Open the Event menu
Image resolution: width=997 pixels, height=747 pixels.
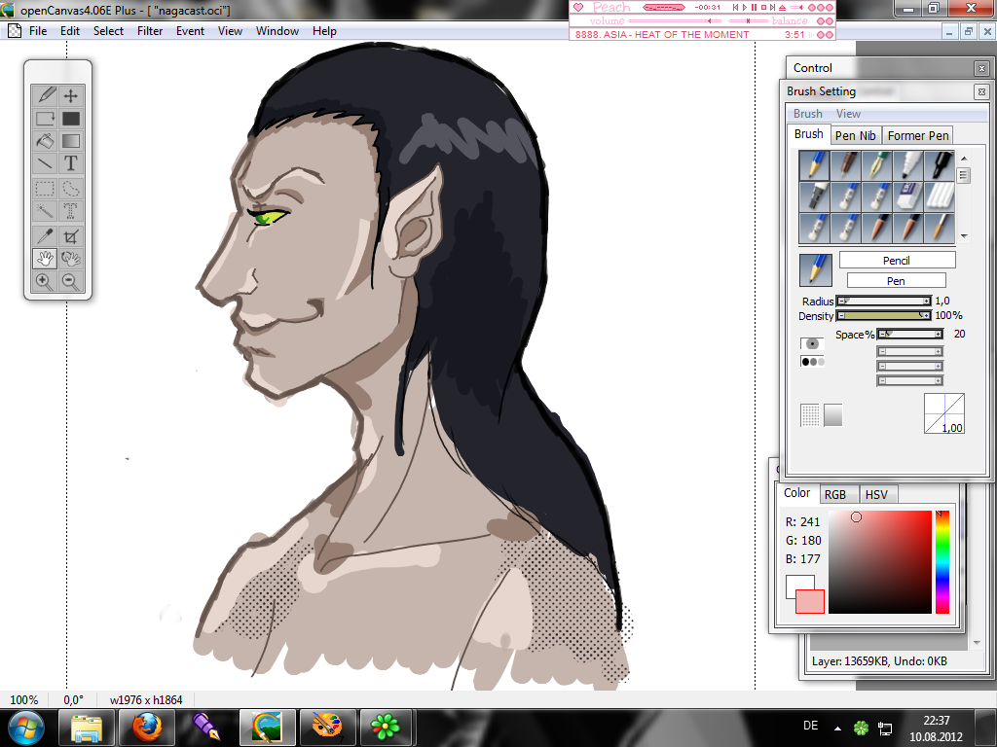[x=190, y=31]
